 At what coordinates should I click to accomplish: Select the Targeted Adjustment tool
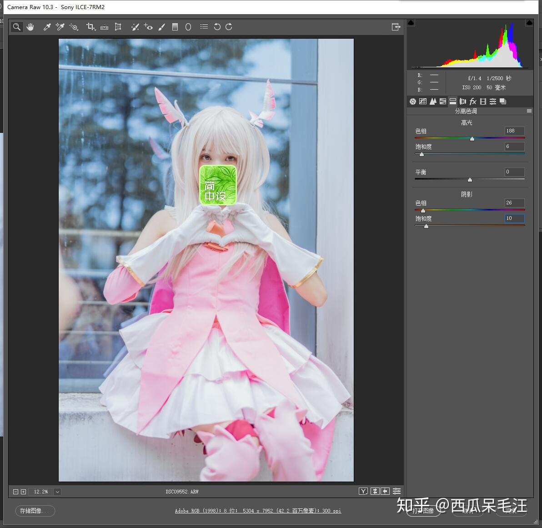[x=74, y=27]
